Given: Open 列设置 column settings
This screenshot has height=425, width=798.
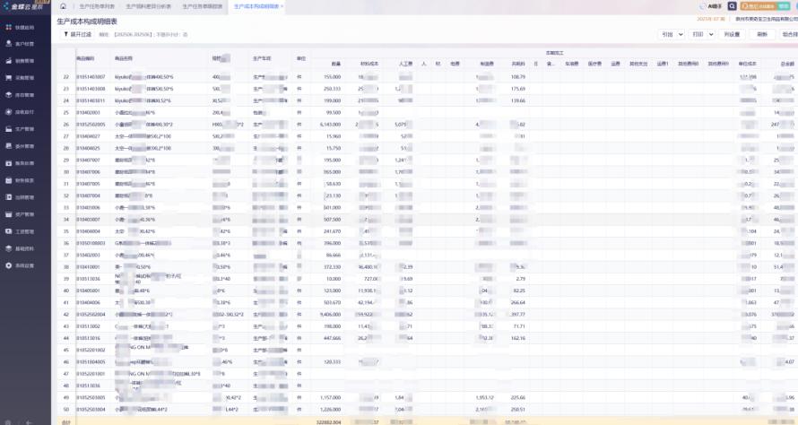Looking at the screenshot, I should pos(731,34).
